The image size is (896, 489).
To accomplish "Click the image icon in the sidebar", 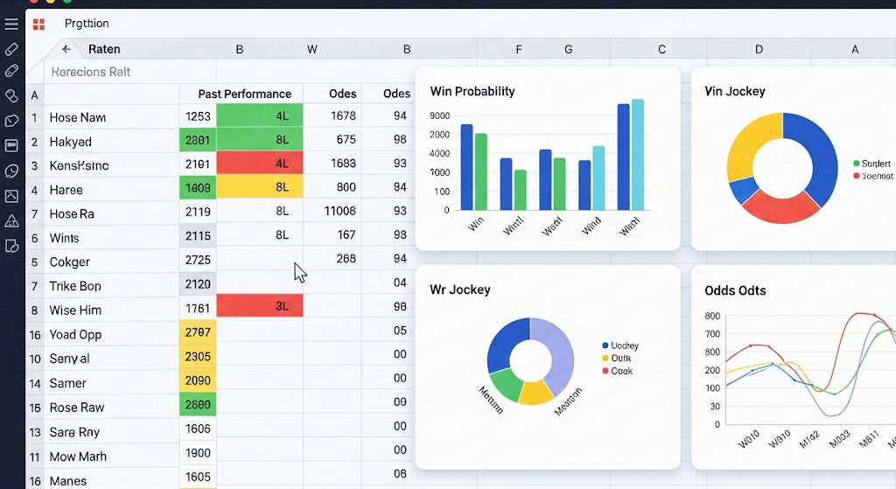I will (11, 196).
